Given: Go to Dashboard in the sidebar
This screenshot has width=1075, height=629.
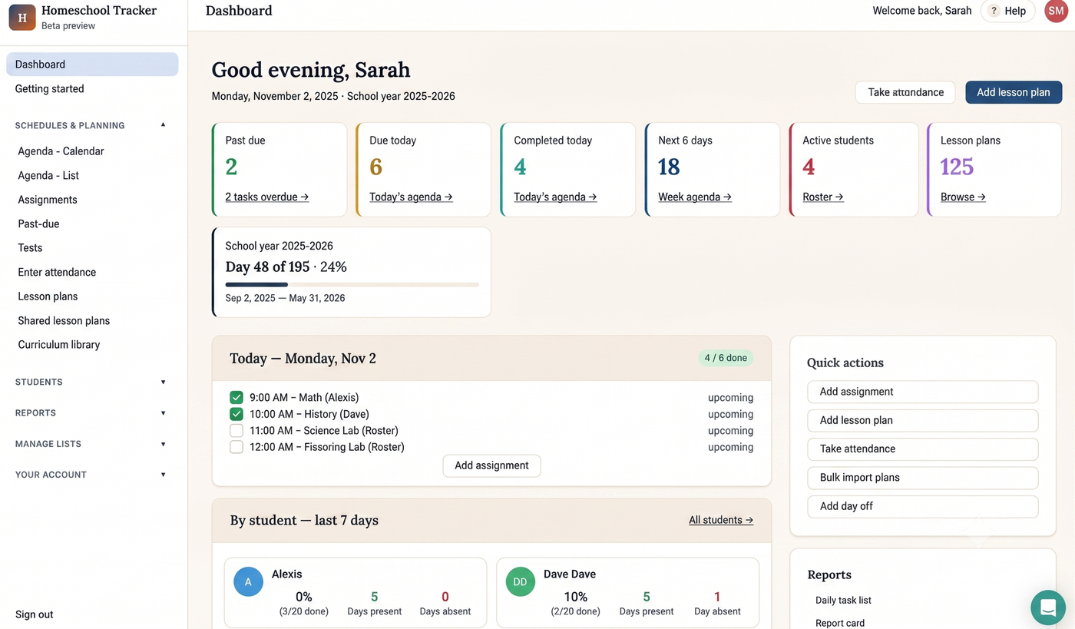Looking at the screenshot, I should (92, 65).
